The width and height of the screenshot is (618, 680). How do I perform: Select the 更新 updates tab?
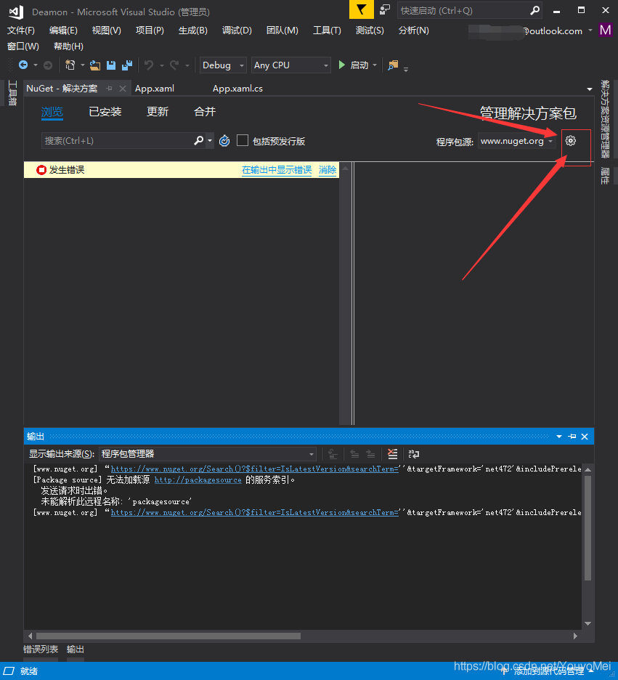click(158, 112)
